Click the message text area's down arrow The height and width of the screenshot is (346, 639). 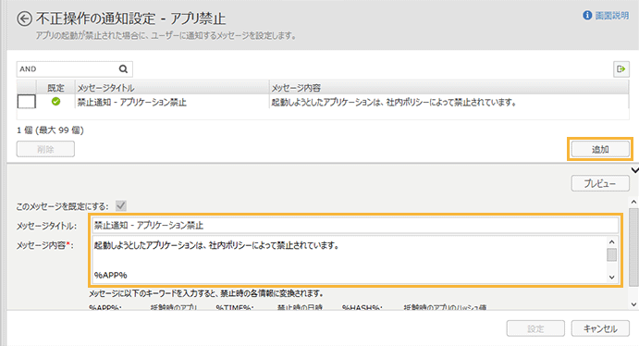[611, 278]
